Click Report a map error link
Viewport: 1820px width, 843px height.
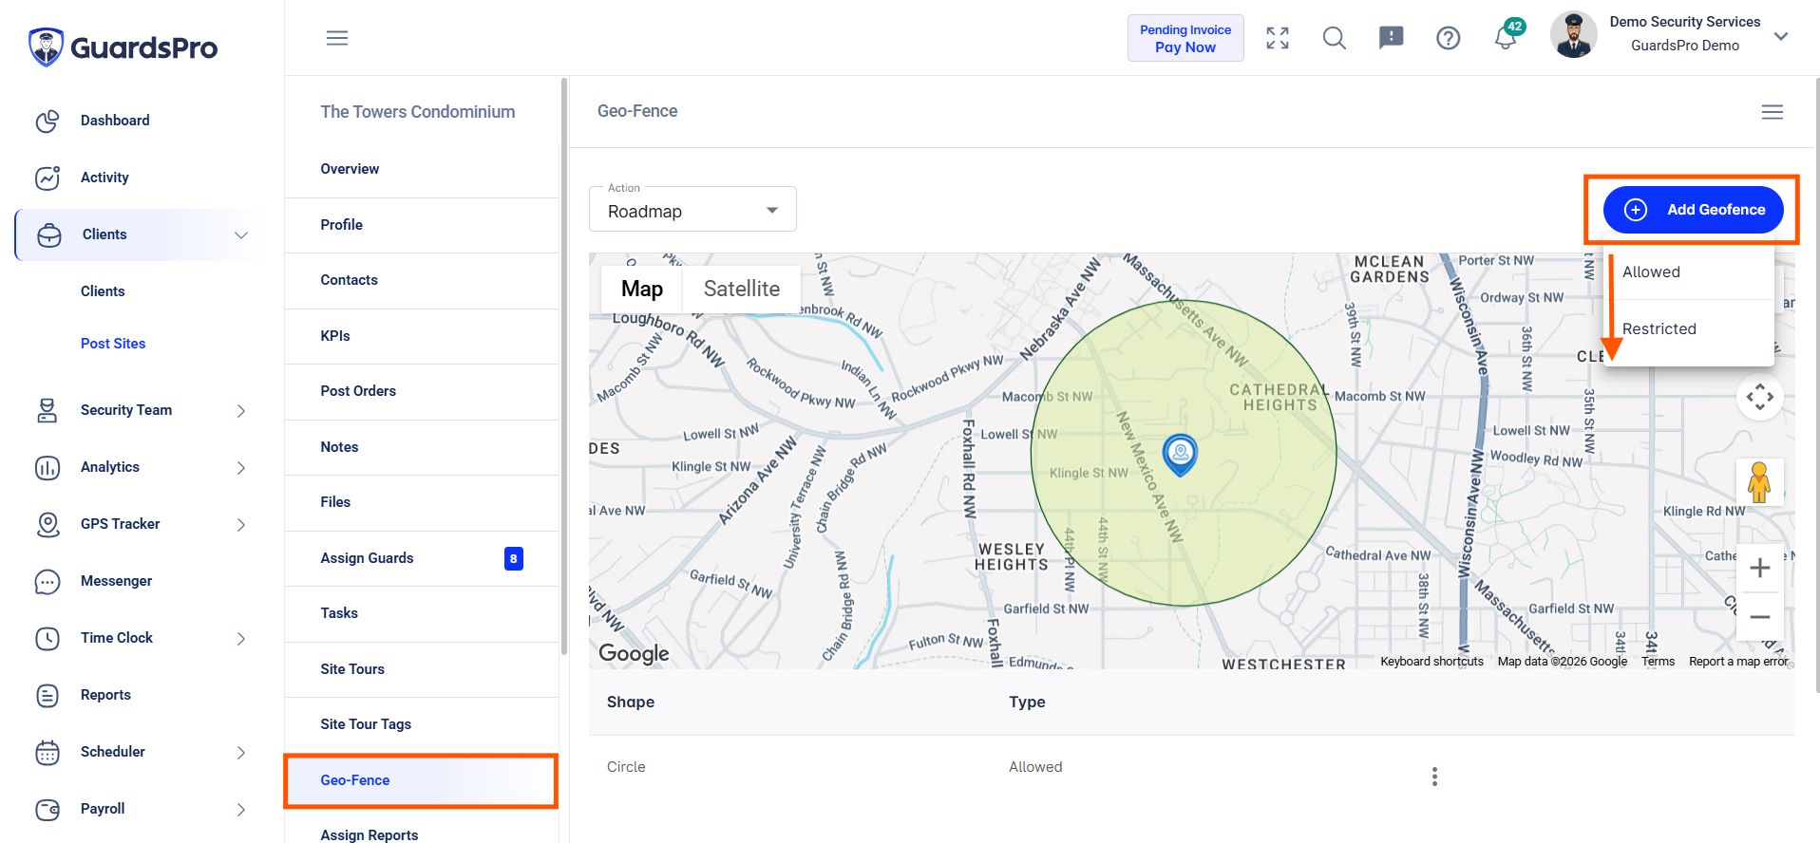tap(1738, 662)
